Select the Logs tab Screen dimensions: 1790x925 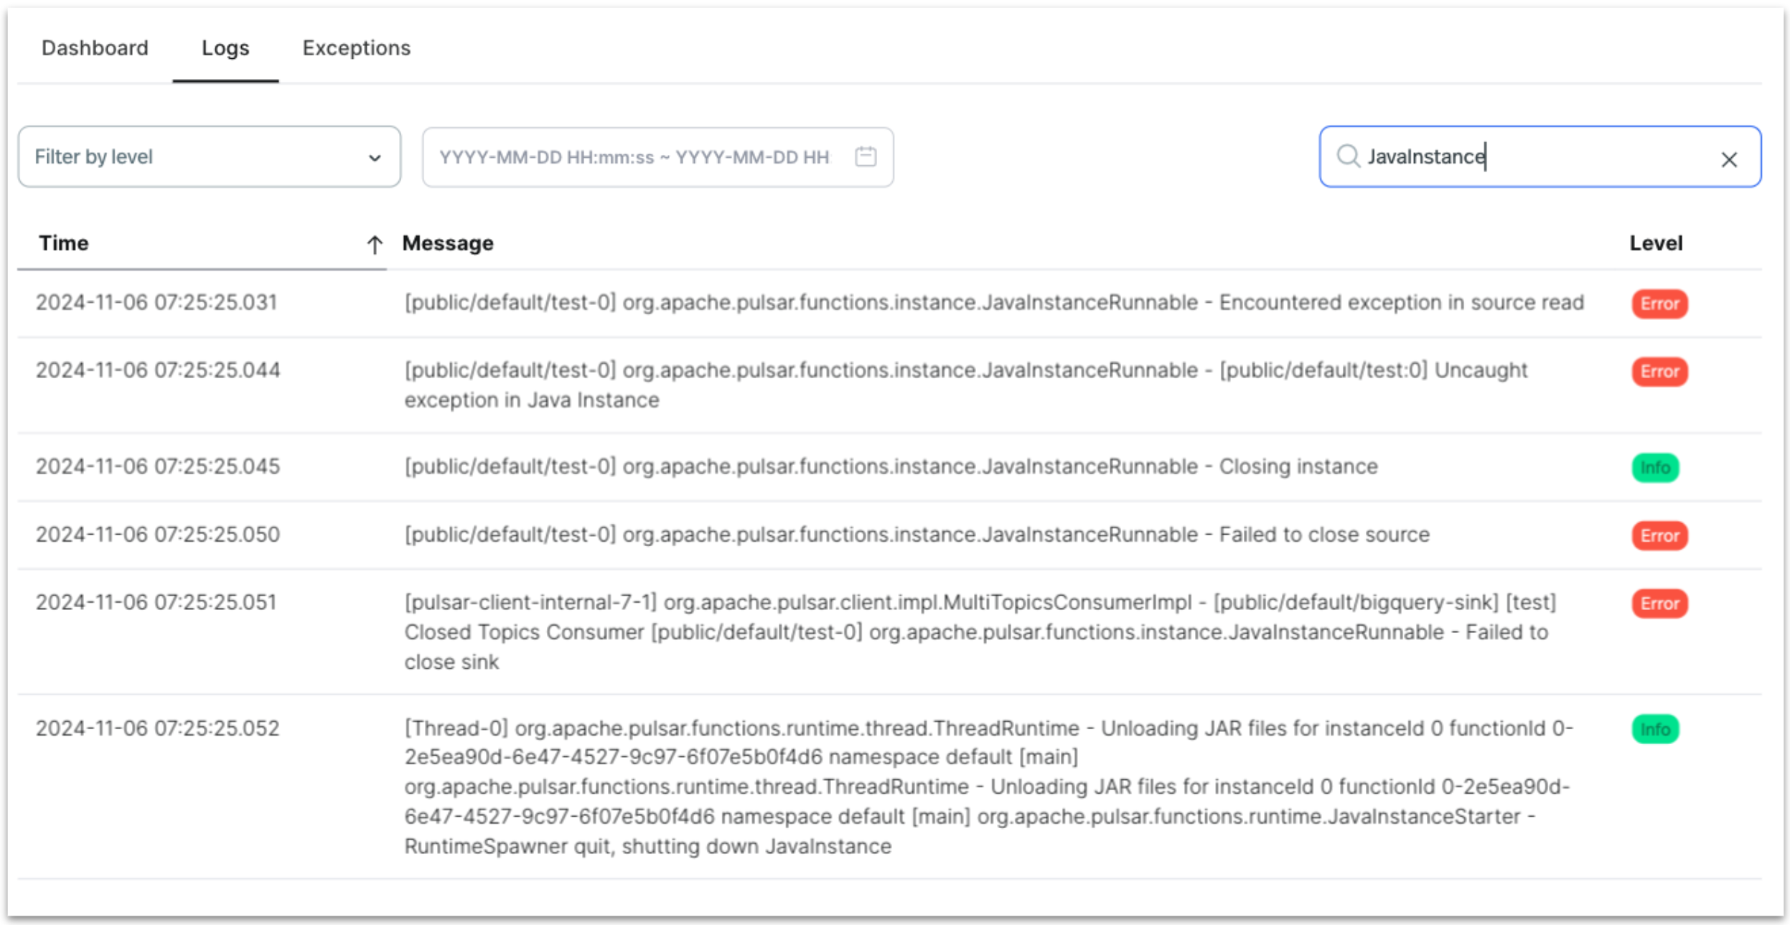(225, 48)
